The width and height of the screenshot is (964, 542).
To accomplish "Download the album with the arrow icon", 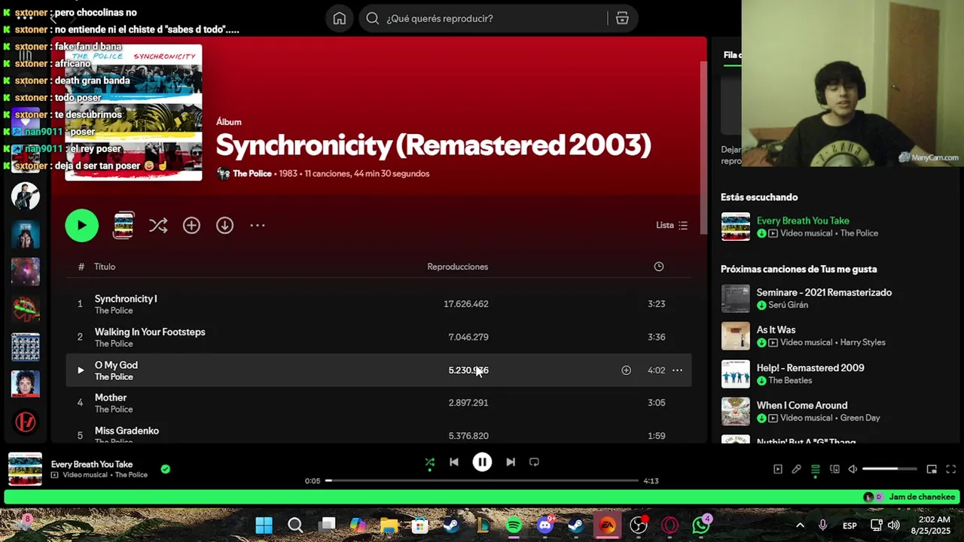I will click(224, 225).
